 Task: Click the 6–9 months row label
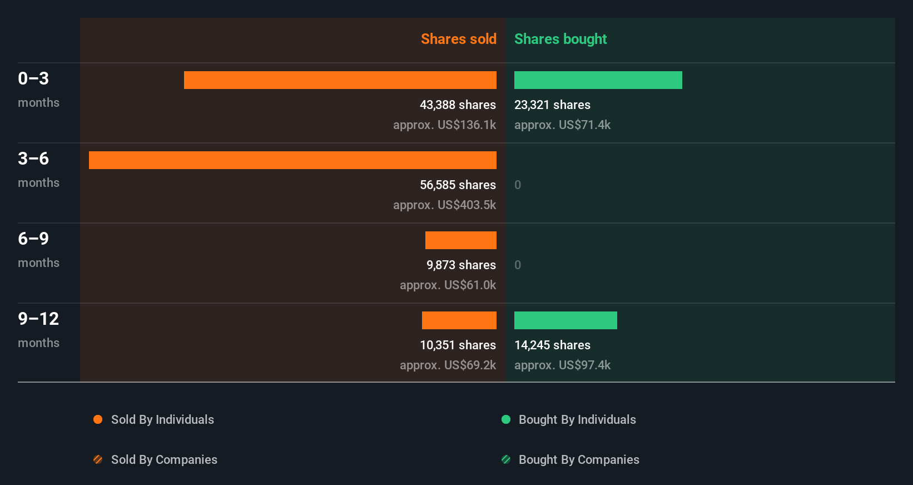pyautogui.click(x=38, y=250)
